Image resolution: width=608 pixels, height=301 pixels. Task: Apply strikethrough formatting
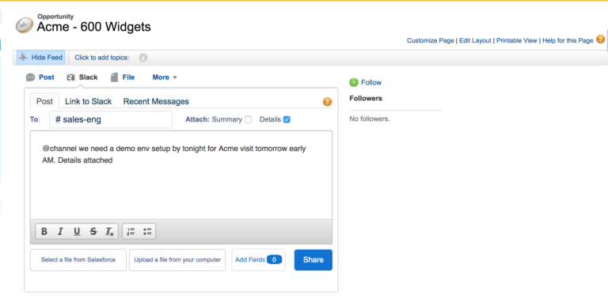[x=93, y=231]
